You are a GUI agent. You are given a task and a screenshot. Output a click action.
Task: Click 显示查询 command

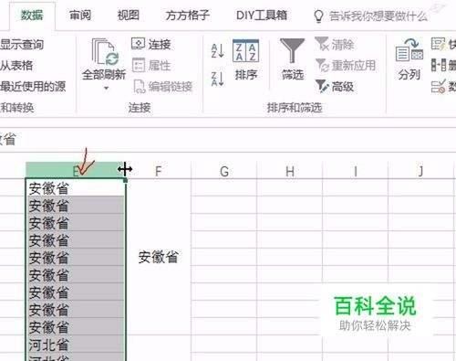[x=22, y=45]
